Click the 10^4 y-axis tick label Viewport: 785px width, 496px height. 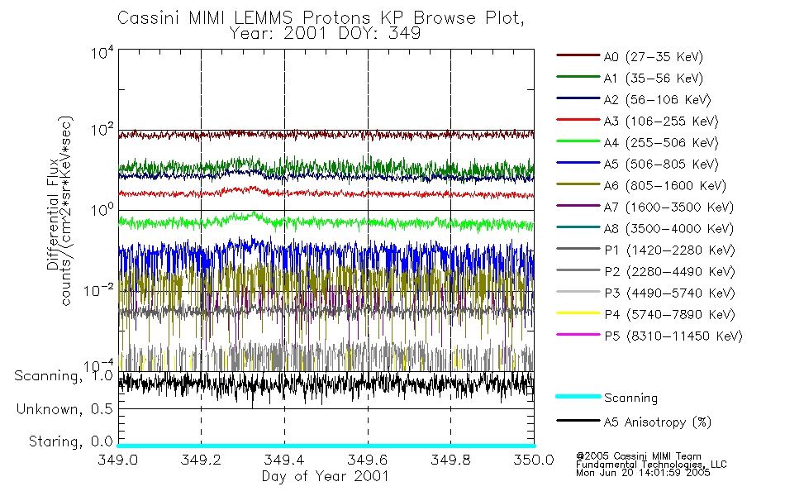[x=102, y=52]
